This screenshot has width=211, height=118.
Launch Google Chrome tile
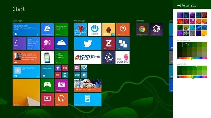(142, 29)
